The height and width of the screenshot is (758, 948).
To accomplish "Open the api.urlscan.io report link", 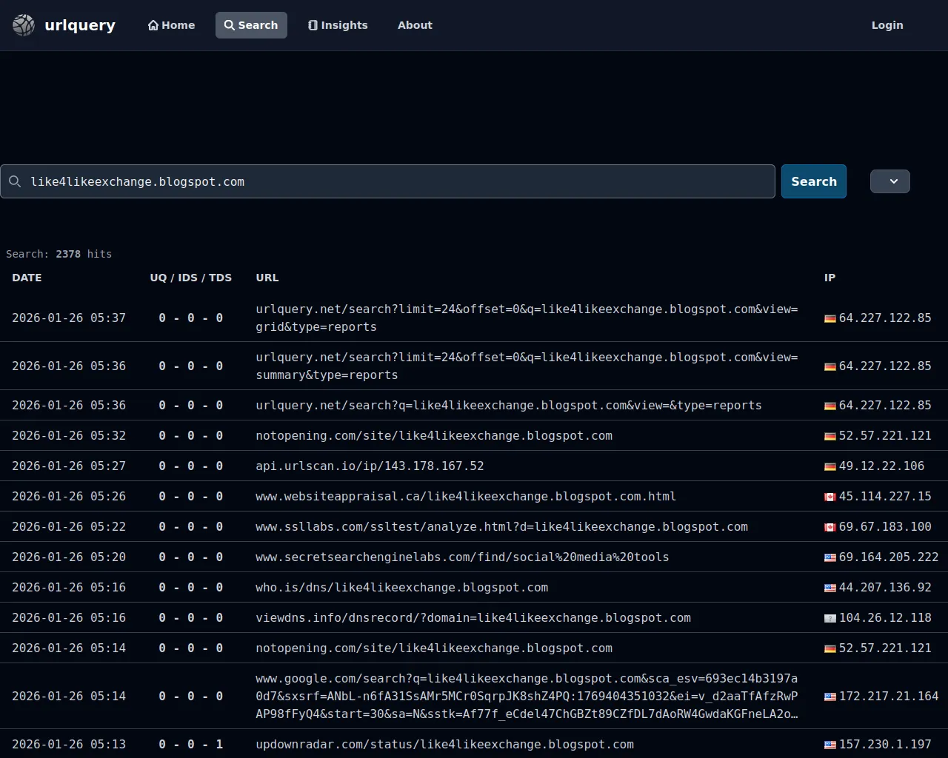I will click(370, 466).
